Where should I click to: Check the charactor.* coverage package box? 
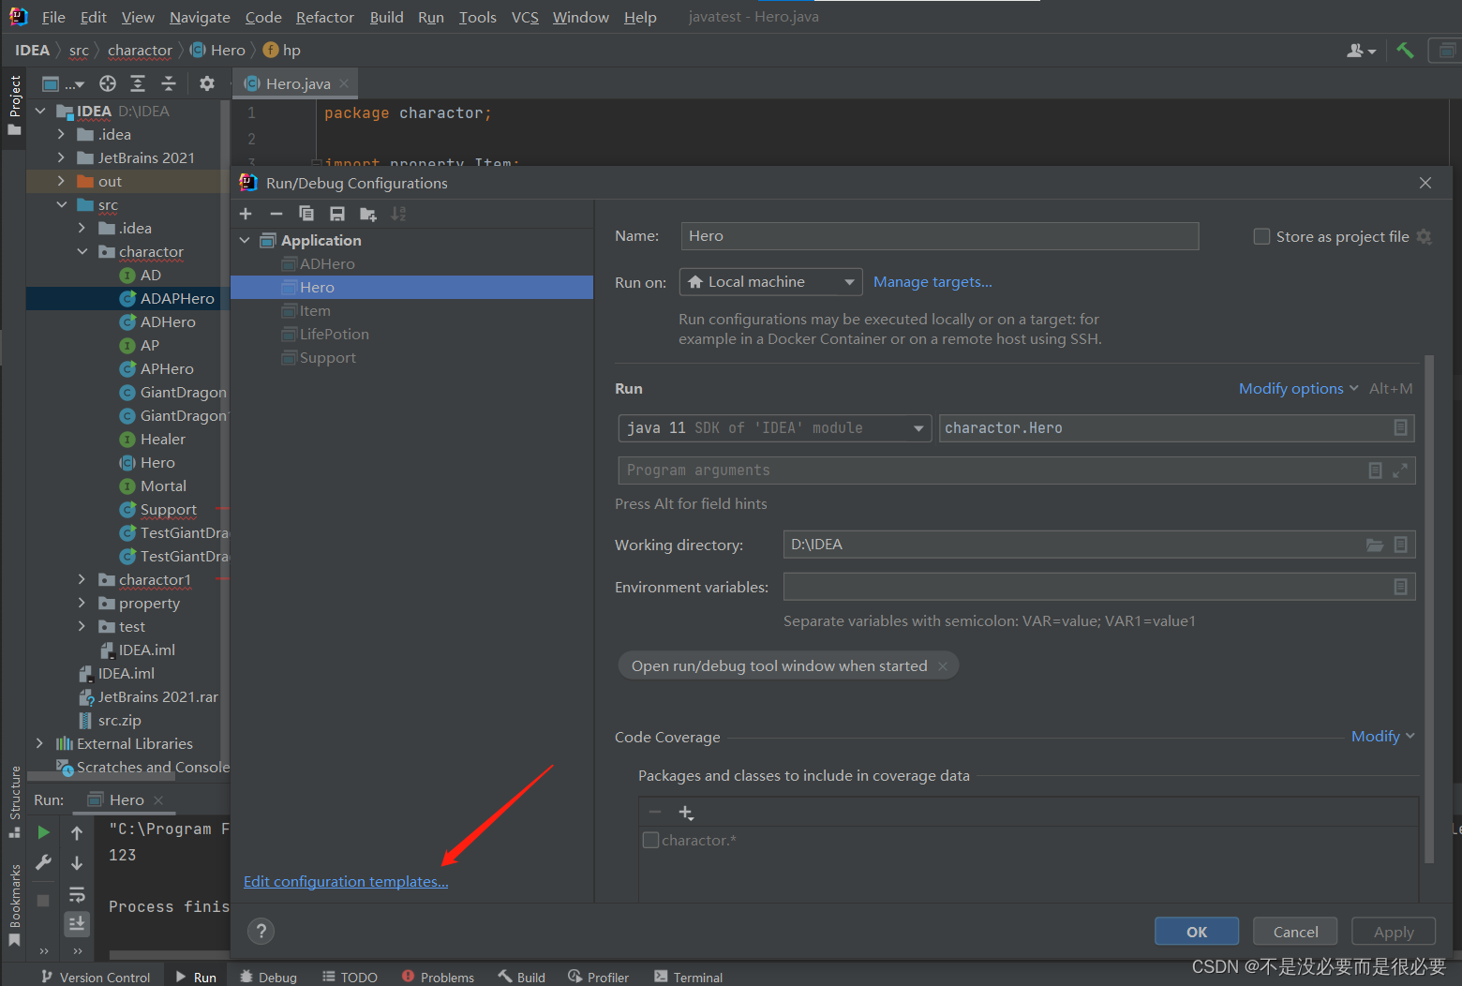pyautogui.click(x=650, y=840)
